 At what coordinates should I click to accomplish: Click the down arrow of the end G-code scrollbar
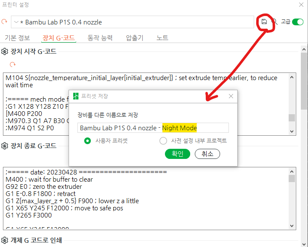click(292, 226)
